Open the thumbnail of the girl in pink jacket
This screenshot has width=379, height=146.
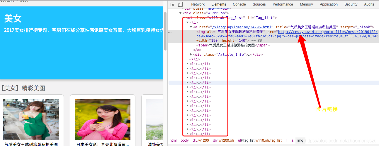[x=103, y=120]
